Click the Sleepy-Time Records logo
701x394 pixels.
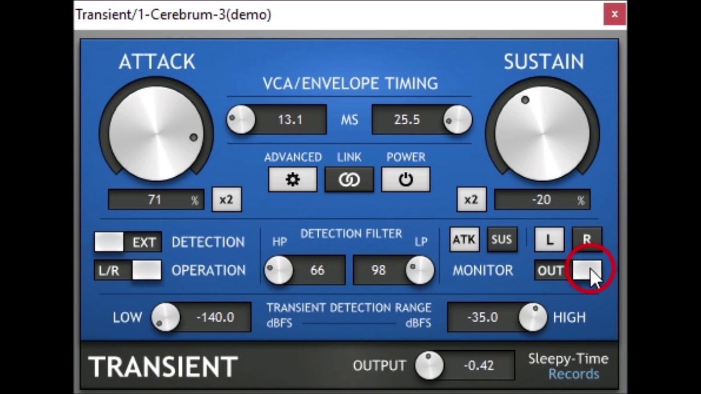coord(568,366)
